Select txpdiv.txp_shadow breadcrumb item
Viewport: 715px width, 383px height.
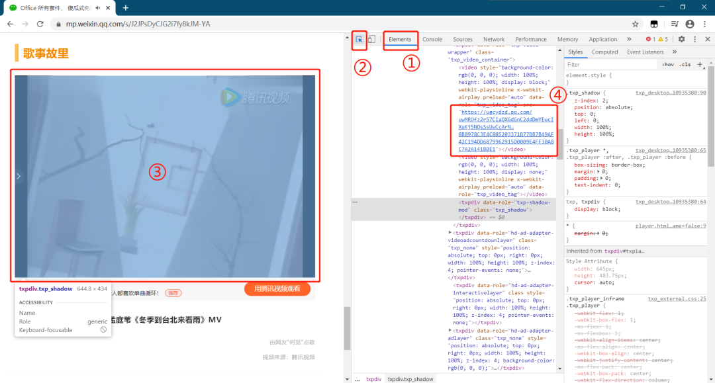410,379
